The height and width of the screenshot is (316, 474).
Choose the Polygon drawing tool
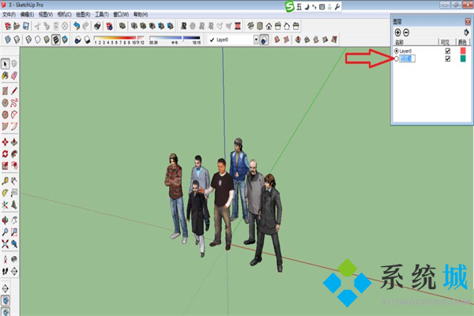click(x=6, y=115)
